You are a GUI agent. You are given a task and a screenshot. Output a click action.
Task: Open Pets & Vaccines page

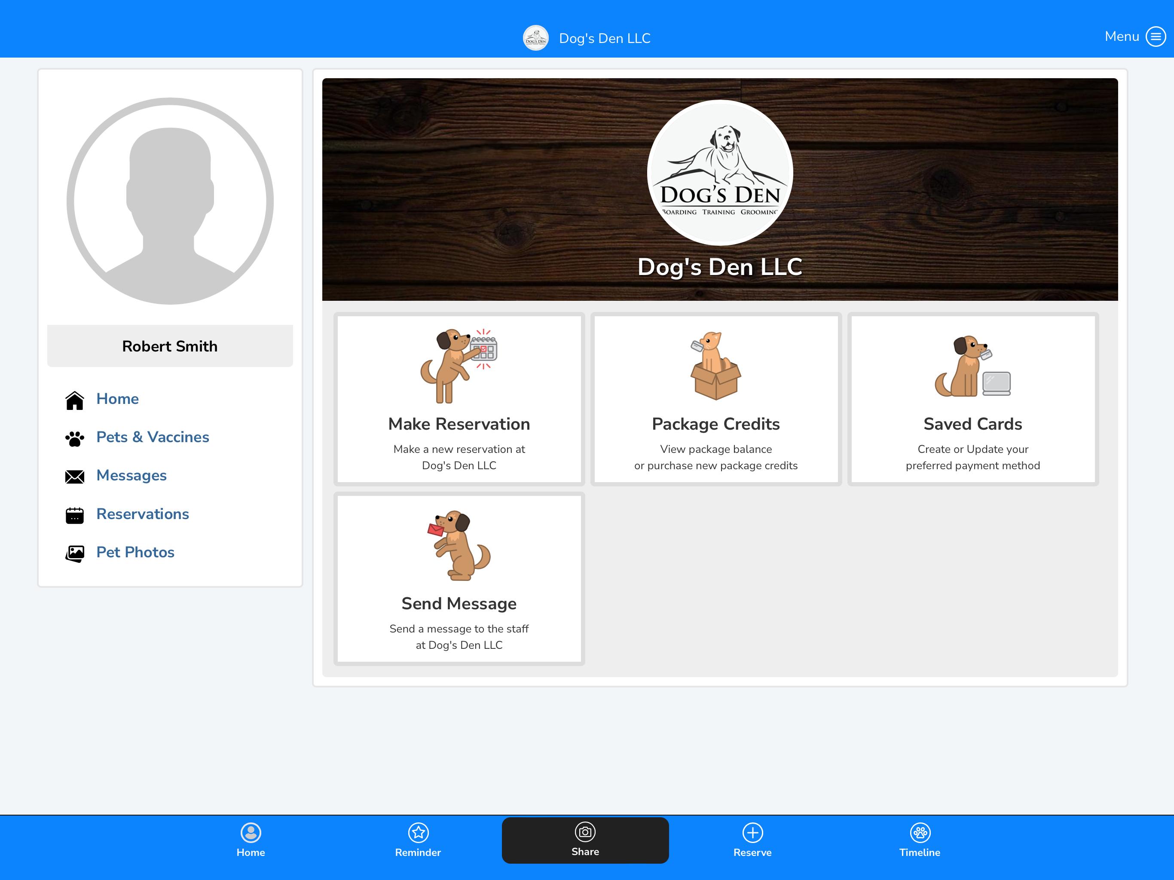pos(153,437)
